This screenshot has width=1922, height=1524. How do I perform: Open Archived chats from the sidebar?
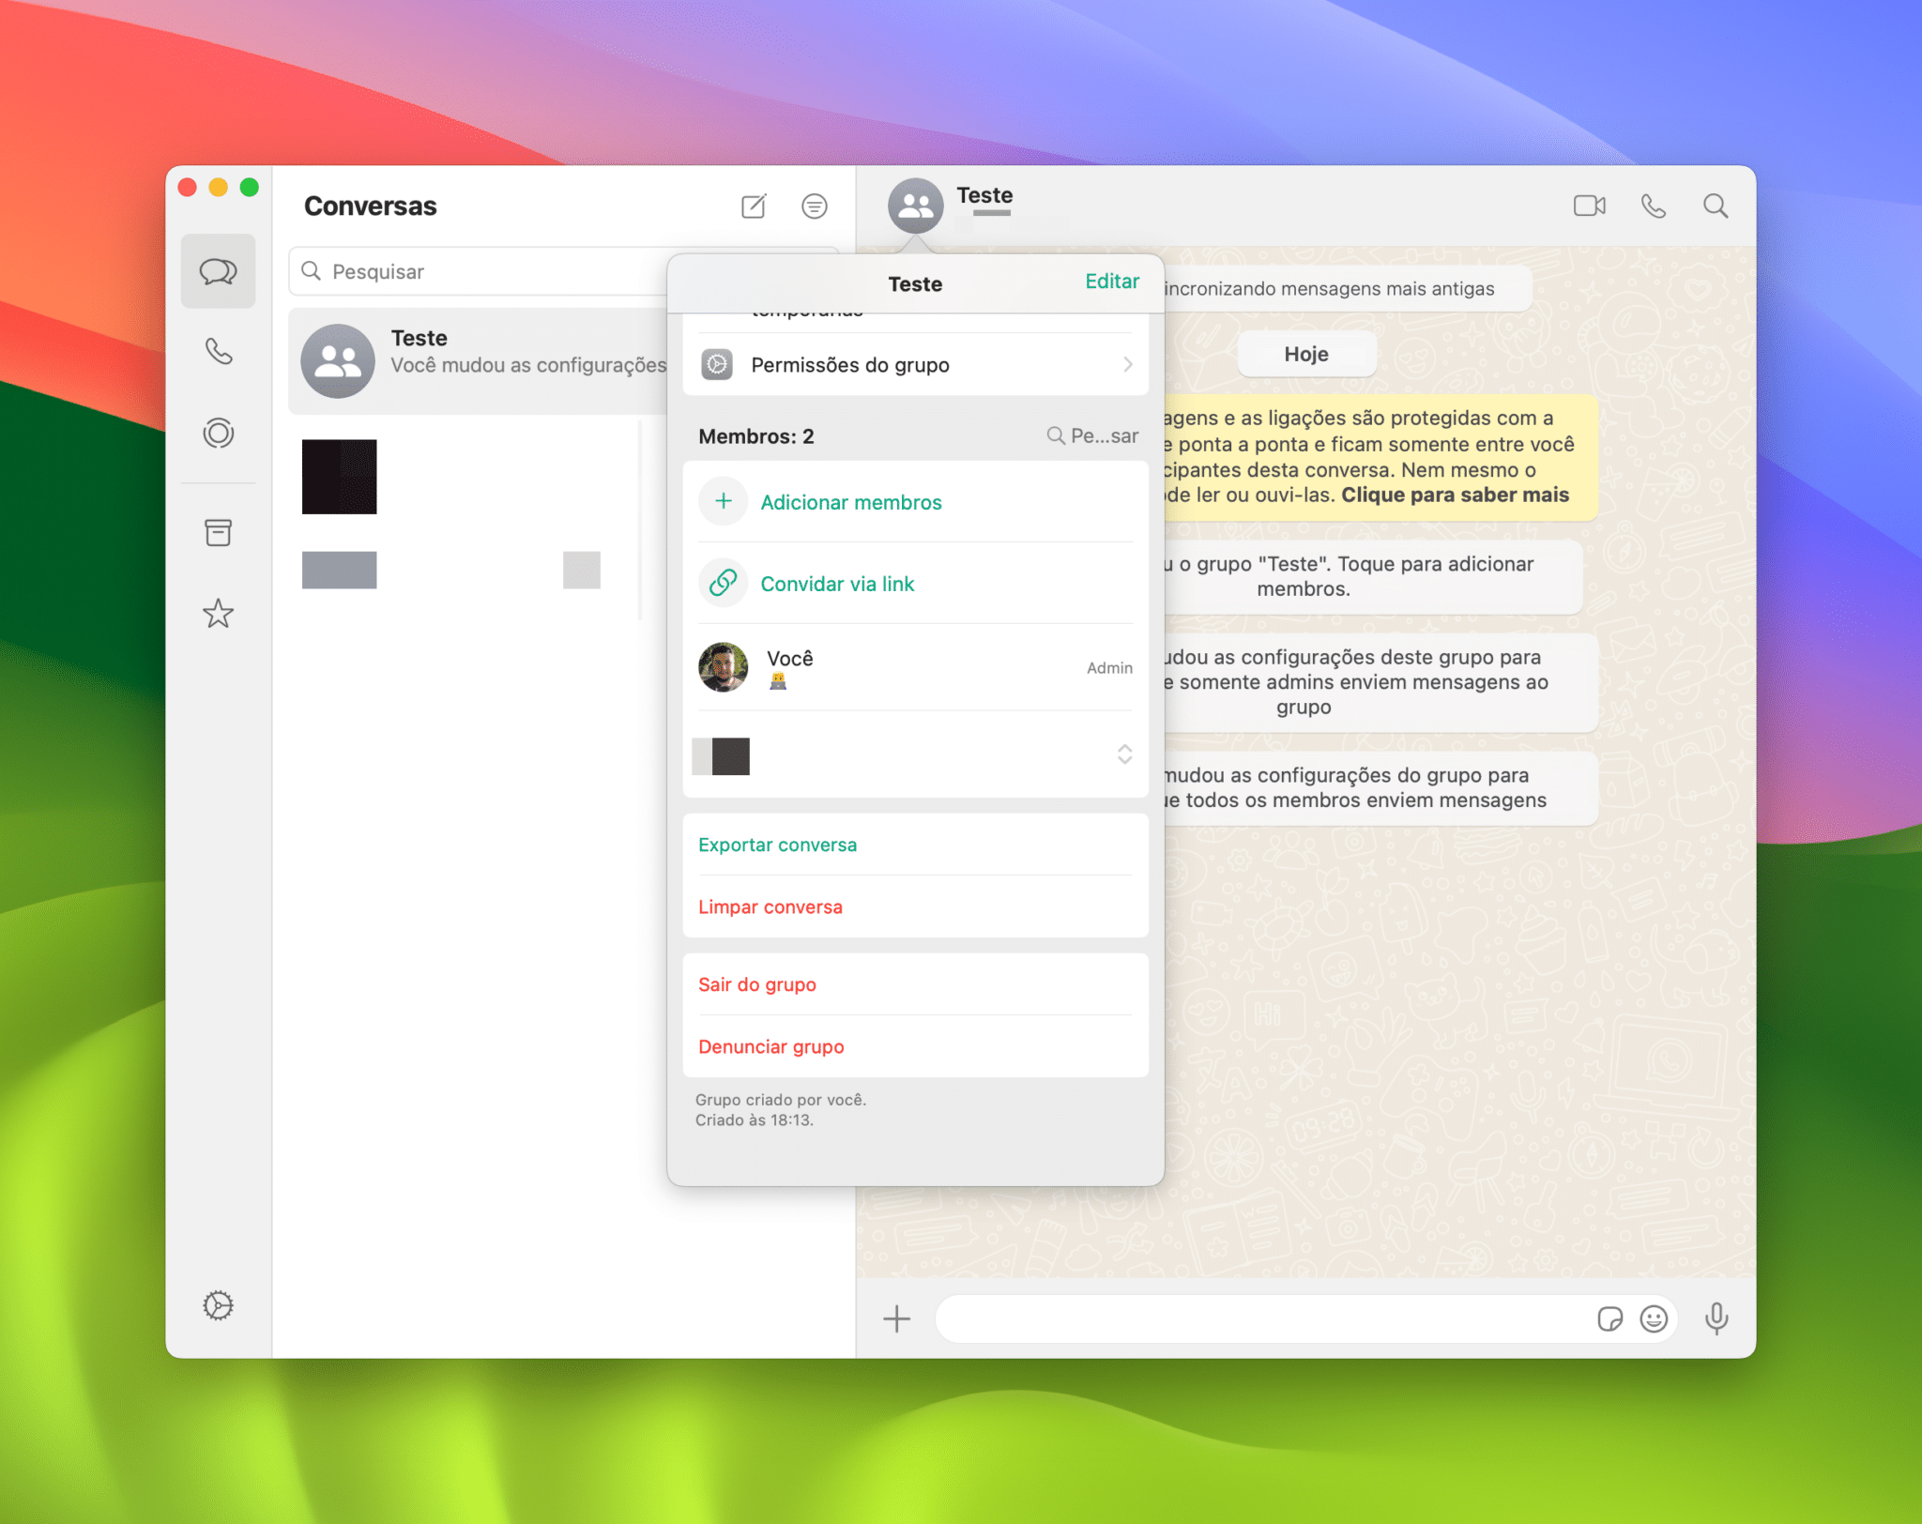coord(218,532)
